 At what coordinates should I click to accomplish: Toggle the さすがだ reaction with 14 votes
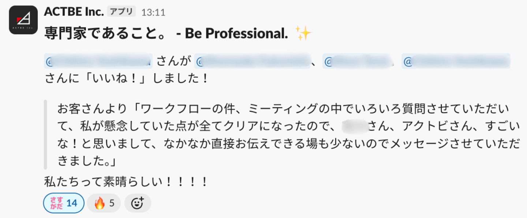[64, 203]
